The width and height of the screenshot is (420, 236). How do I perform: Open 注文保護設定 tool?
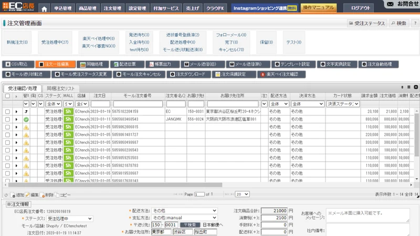point(234,74)
